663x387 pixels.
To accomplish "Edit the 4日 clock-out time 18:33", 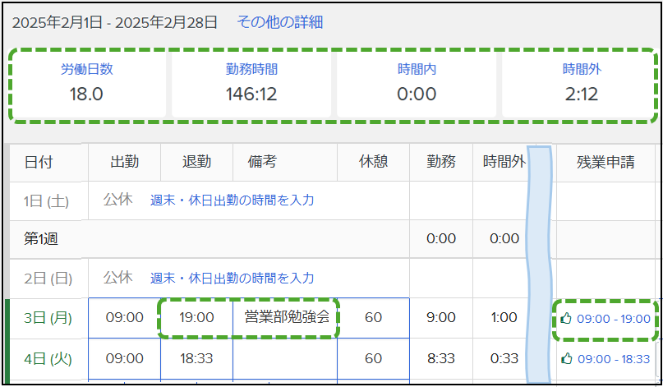I will [196, 359].
